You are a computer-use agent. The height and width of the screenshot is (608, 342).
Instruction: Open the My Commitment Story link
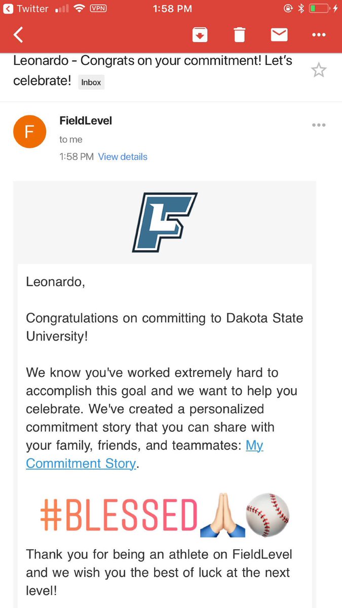pyautogui.click(x=144, y=454)
